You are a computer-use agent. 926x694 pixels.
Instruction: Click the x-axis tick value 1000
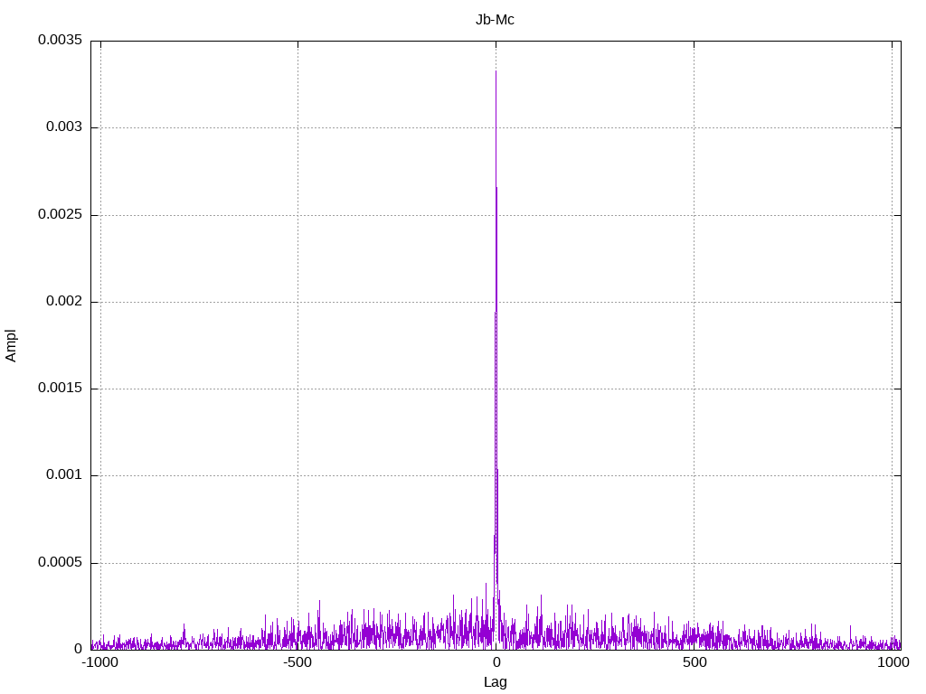(x=893, y=662)
